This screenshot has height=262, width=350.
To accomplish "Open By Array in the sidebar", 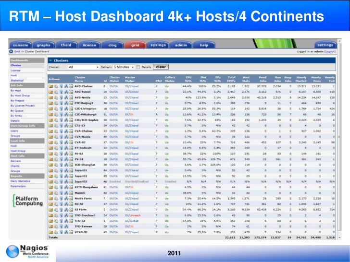I will tap(16, 116).
